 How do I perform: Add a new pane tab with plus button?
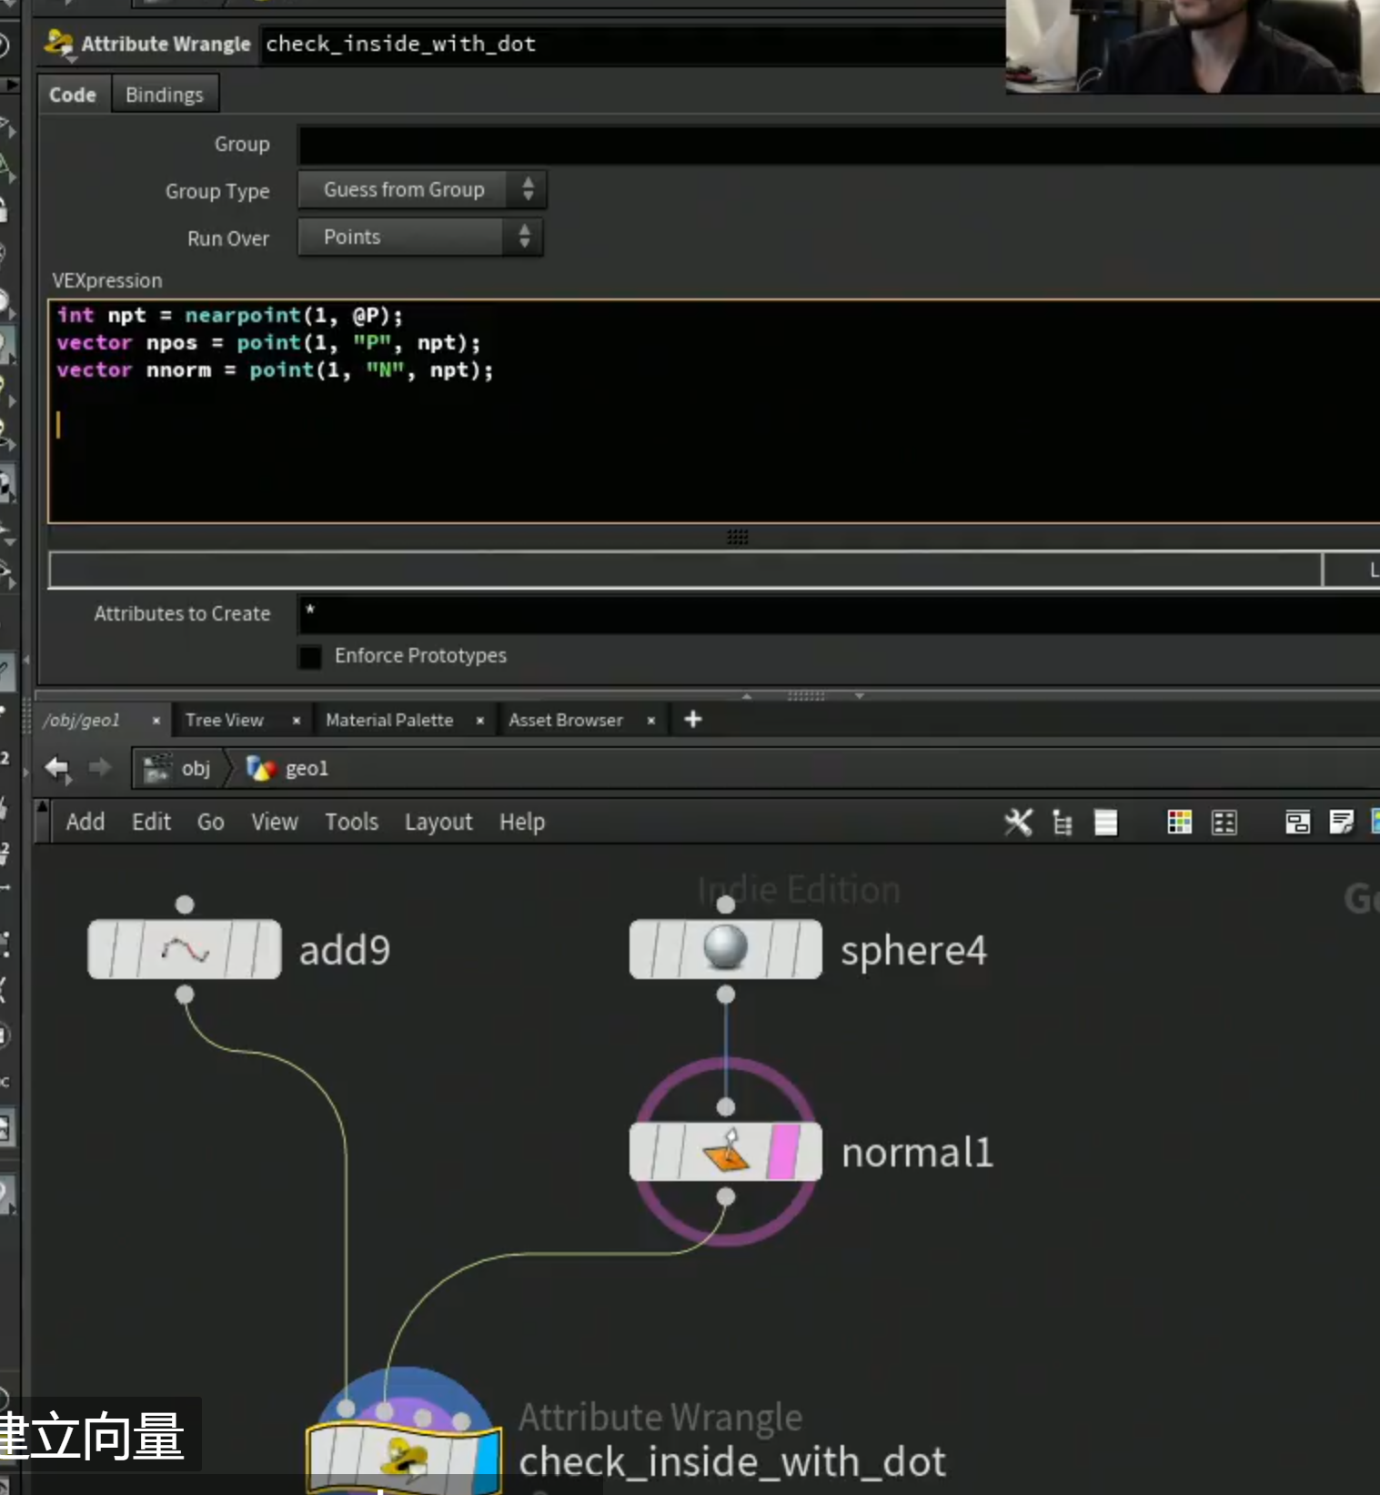[x=693, y=720]
